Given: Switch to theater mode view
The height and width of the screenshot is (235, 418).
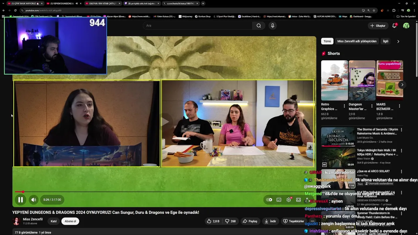Looking at the screenshot, I should point(298,200).
